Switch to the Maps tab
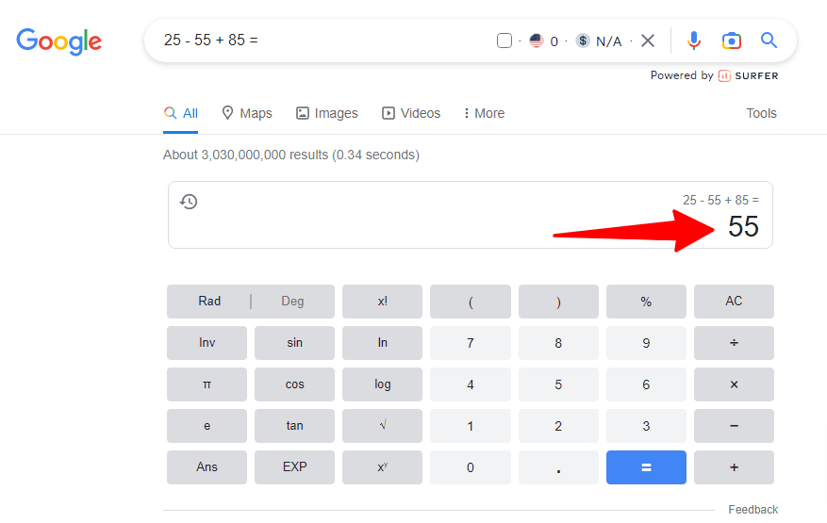Image resolution: width=827 pixels, height=523 pixels. [247, 113]
